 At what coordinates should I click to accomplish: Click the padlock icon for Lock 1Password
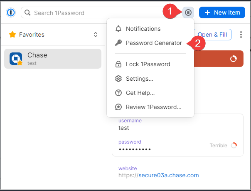pyautogui.click(x=118, y=64)
